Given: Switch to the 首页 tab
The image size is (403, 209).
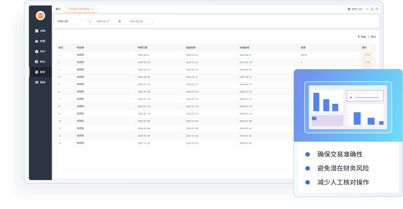Looking at the screenshot, I should [x=58, y=9].
